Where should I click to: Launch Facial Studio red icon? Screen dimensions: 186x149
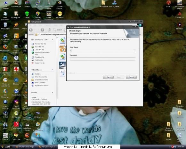click(16, 124)
